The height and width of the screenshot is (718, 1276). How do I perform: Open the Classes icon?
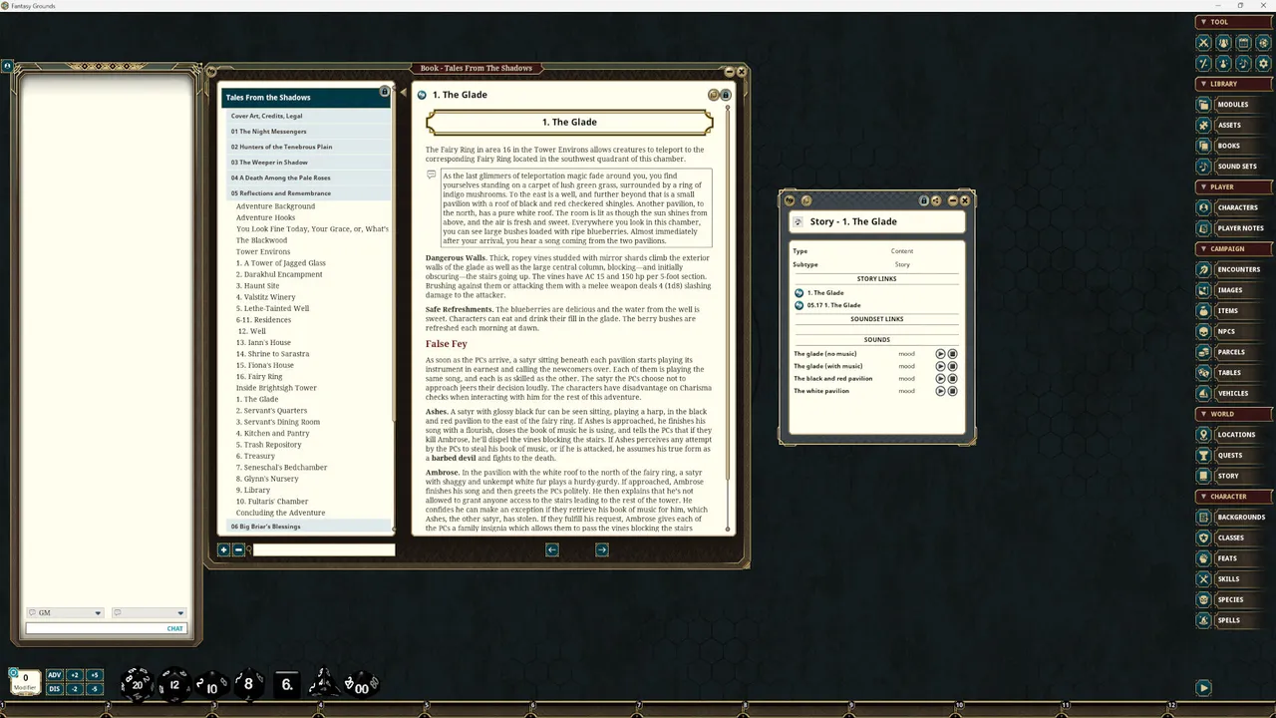[x=1204, y=538]
